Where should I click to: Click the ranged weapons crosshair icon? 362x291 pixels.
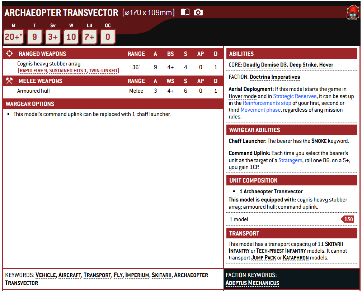[9, 53]
